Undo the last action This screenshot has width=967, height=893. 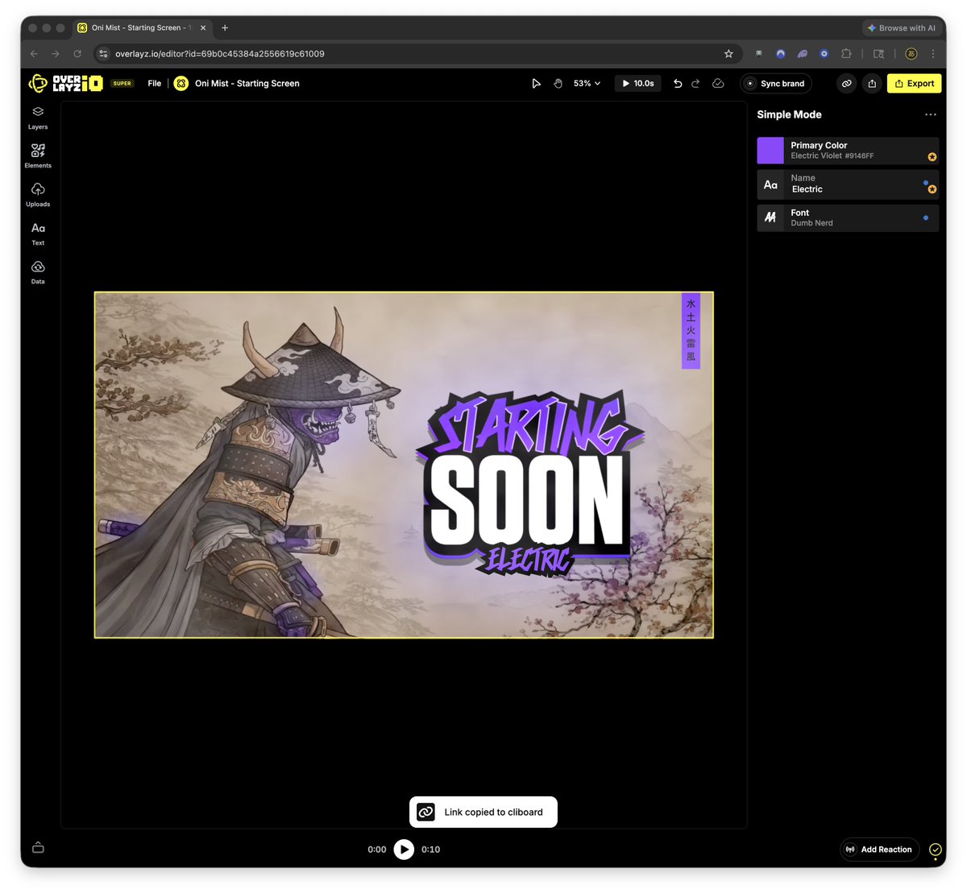click(678, 83)
